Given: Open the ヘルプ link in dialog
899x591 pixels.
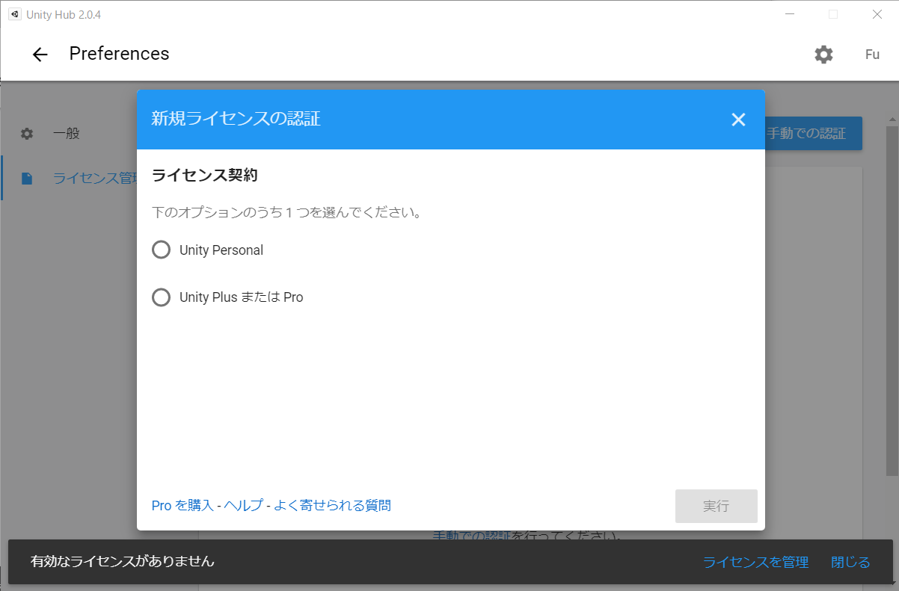Looking at the screenshot, I should pyautogui.click(x=244, y=506).
